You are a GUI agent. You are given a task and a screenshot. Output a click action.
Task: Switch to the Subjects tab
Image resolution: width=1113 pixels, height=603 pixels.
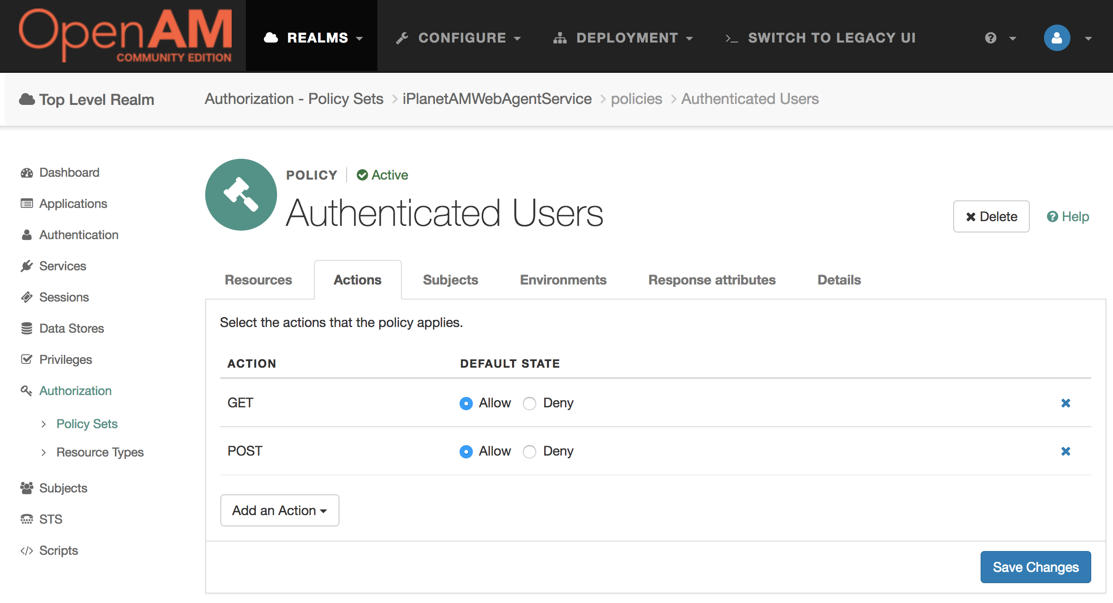pyautogui.click(x=450, y=280)
